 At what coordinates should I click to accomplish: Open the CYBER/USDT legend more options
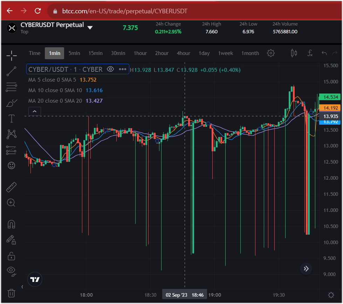122,69
